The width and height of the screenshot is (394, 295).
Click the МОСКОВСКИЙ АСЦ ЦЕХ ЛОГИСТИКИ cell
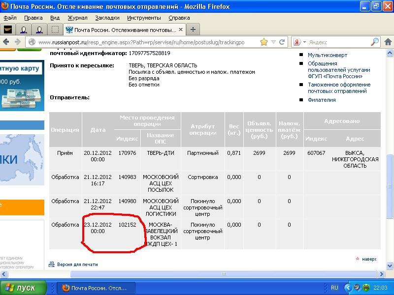(x=161, y=207)
